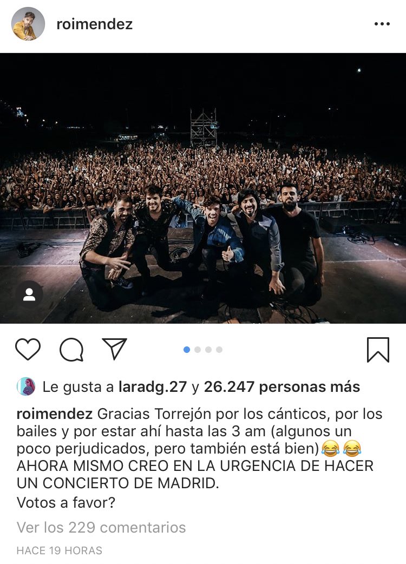The width and height of the screenshot is (406, 564).
Task: View the 26.247 personas más likes list
Action: click(x=282, y=387)
